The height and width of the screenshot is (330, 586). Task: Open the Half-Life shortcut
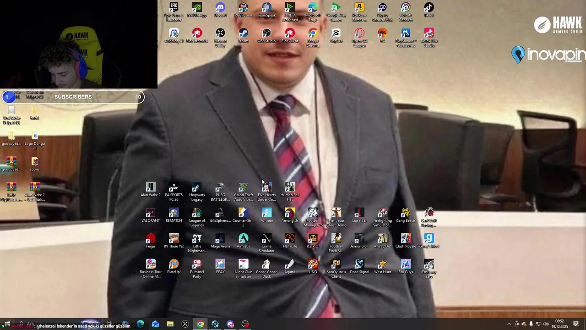(290, 241)
